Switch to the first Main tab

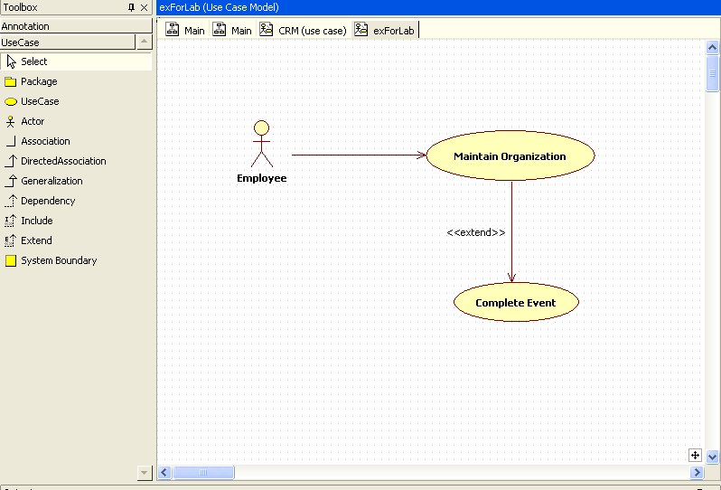coord(185,31)
